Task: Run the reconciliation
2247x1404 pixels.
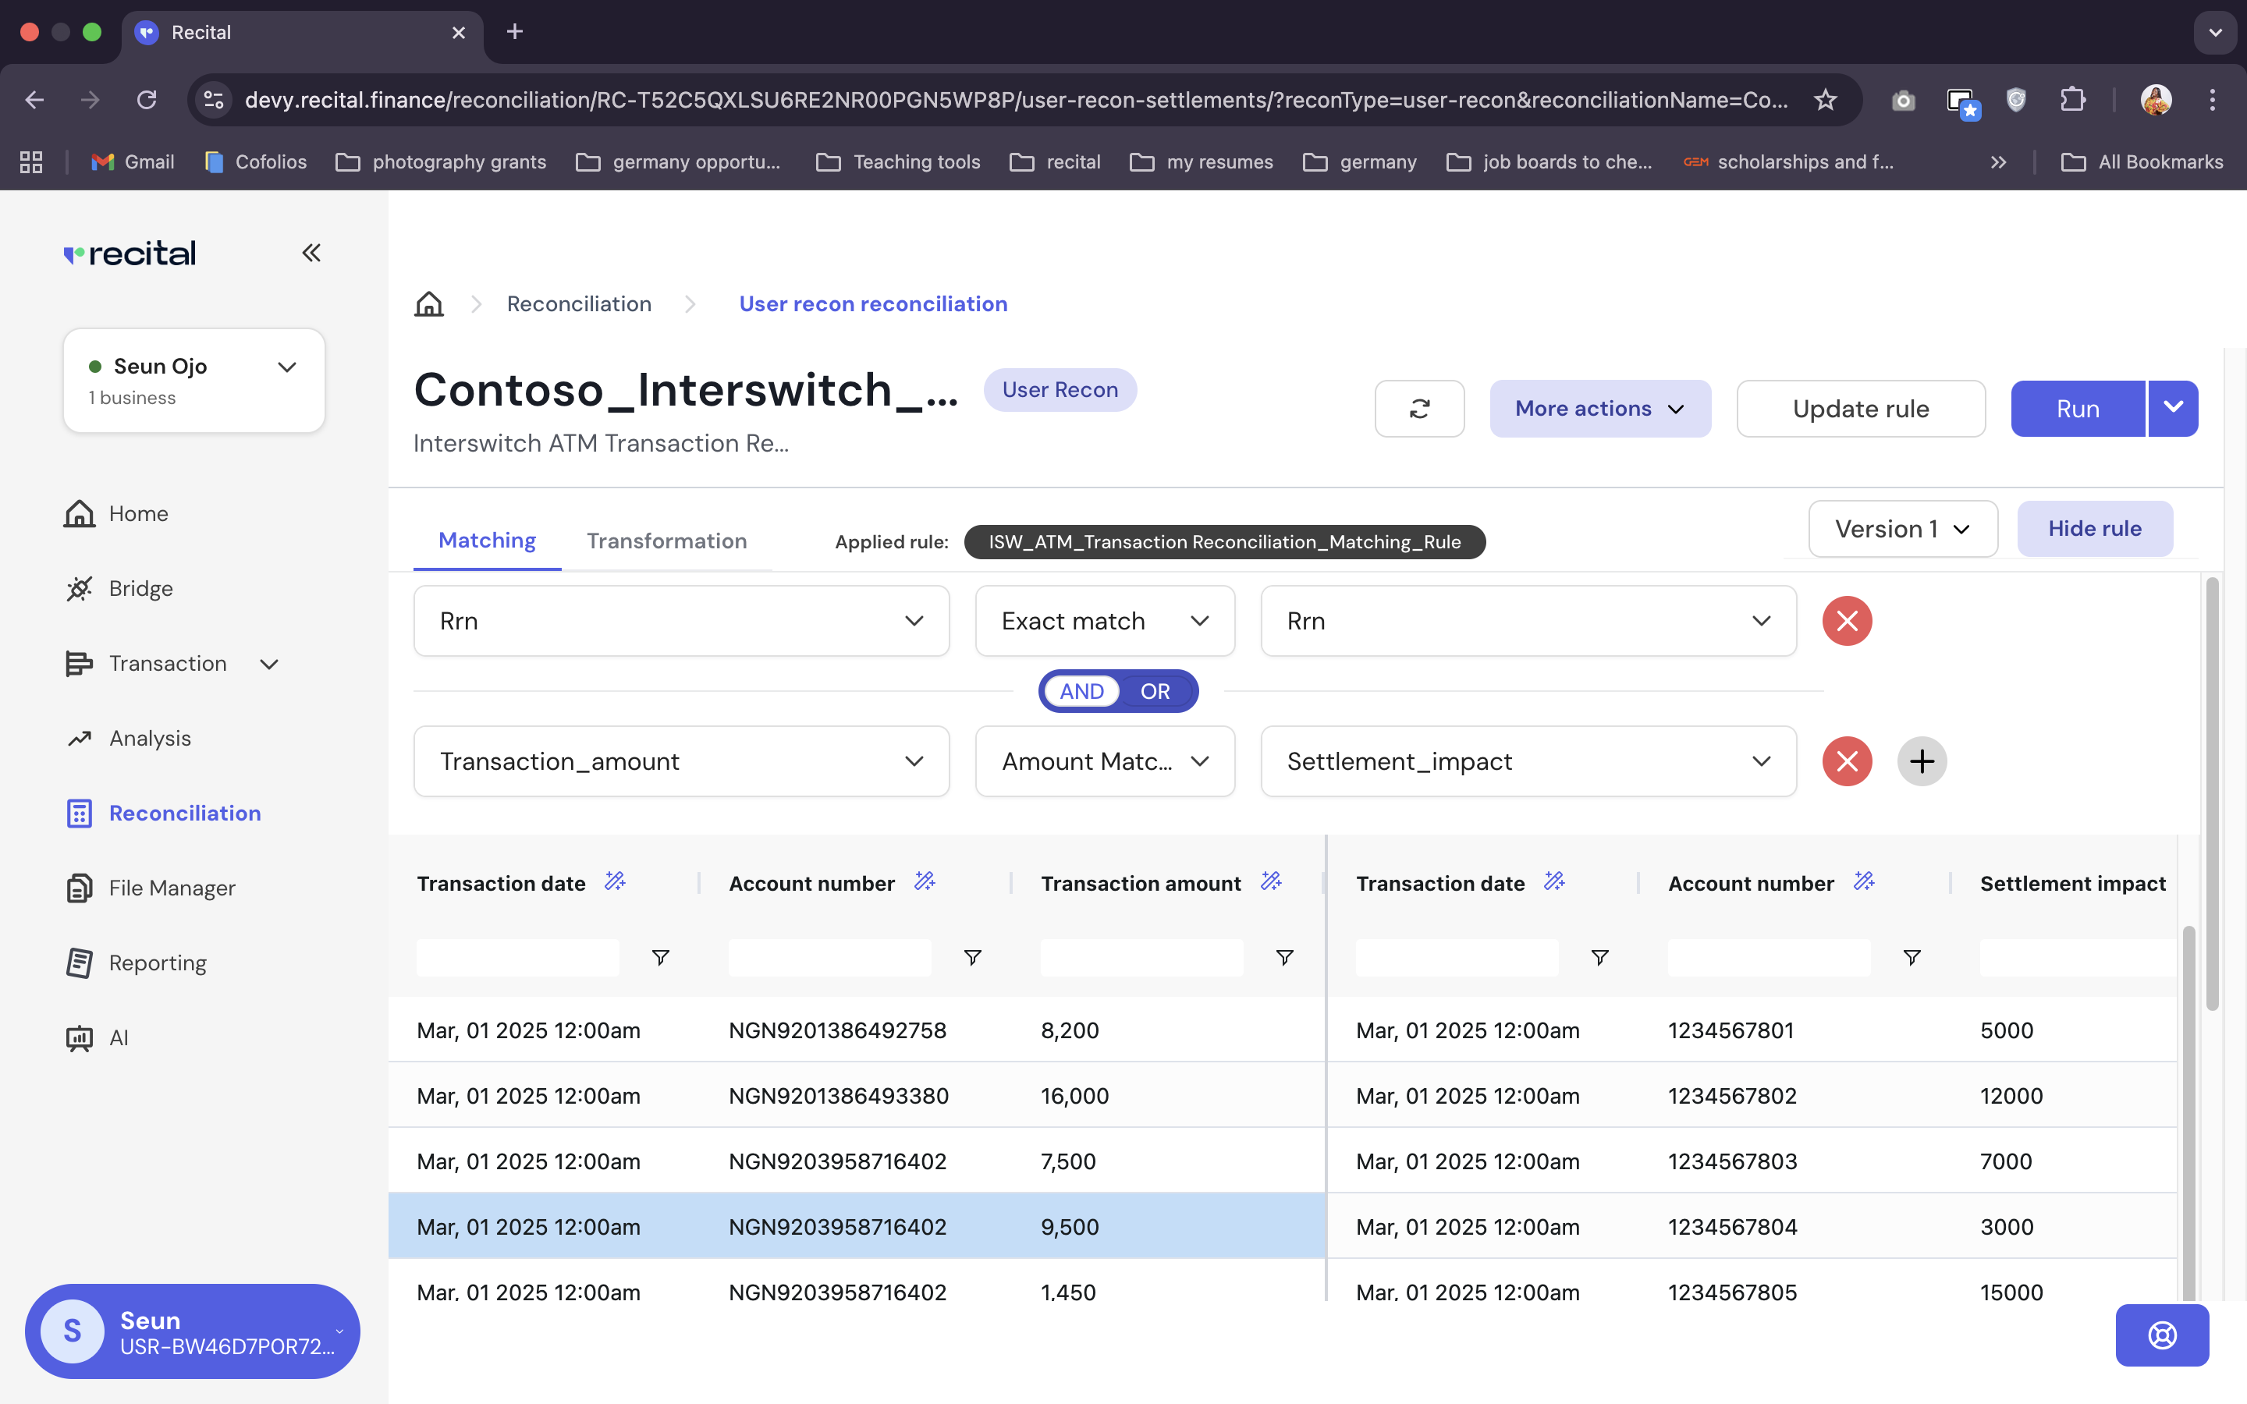Action: (x=2077, y=409)
